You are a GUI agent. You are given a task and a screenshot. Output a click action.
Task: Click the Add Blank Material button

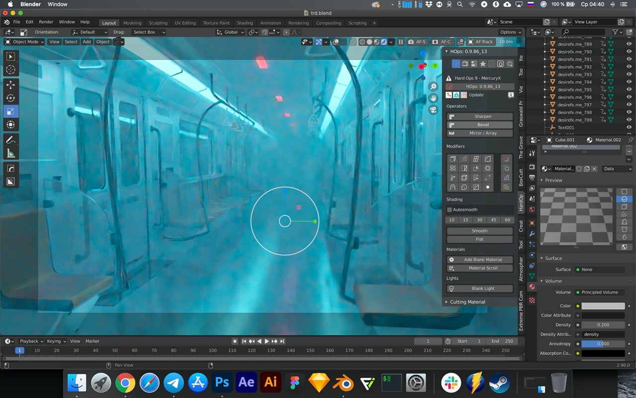point(480,260)
